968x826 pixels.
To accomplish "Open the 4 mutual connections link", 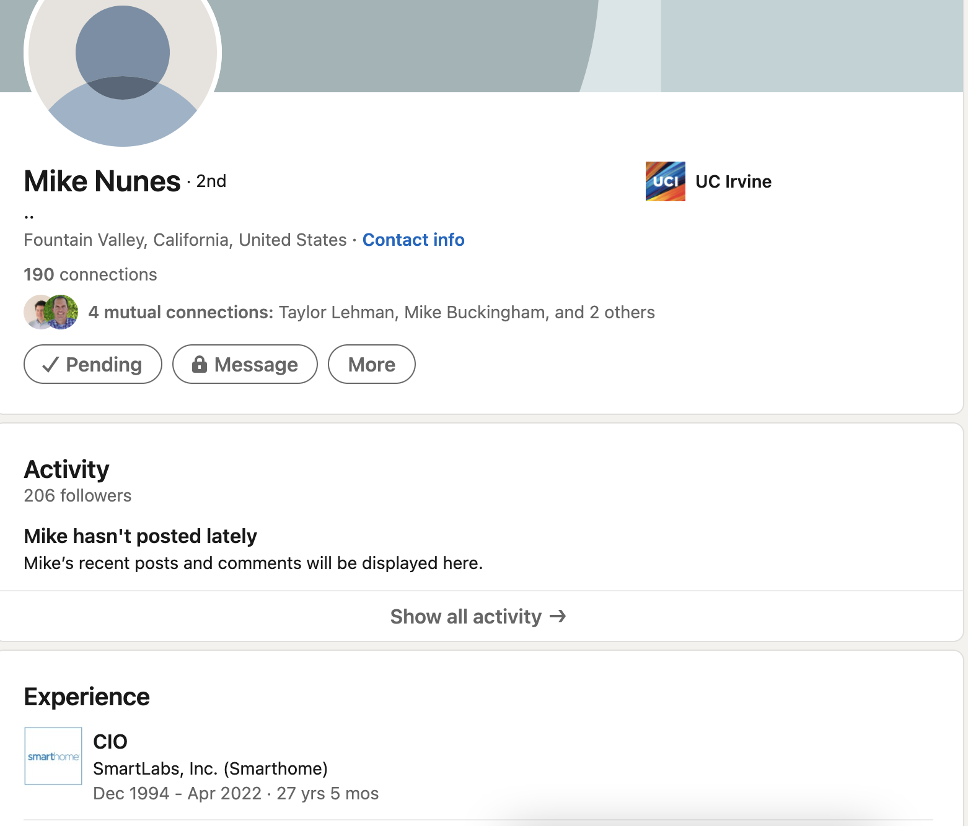I will pyautogui.click(x=371, y=312).
